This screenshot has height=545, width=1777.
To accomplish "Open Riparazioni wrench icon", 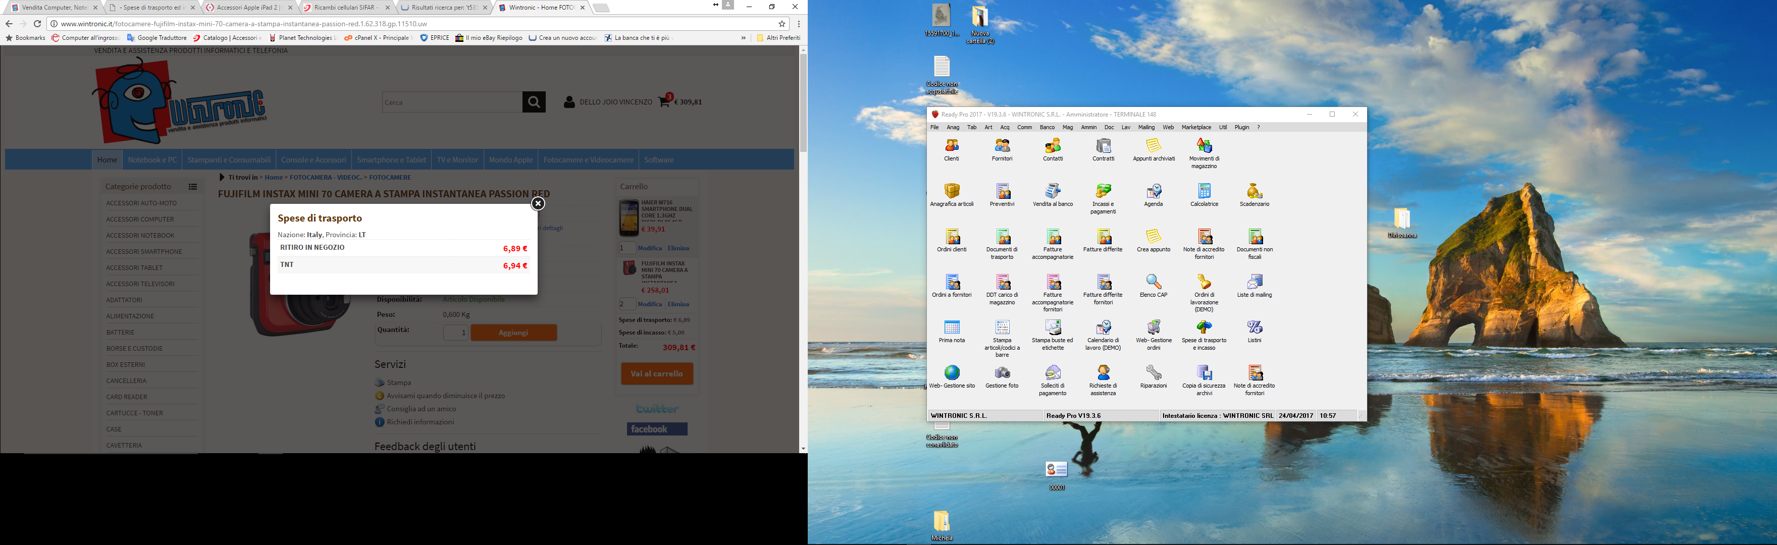I will click(1154, 372).
